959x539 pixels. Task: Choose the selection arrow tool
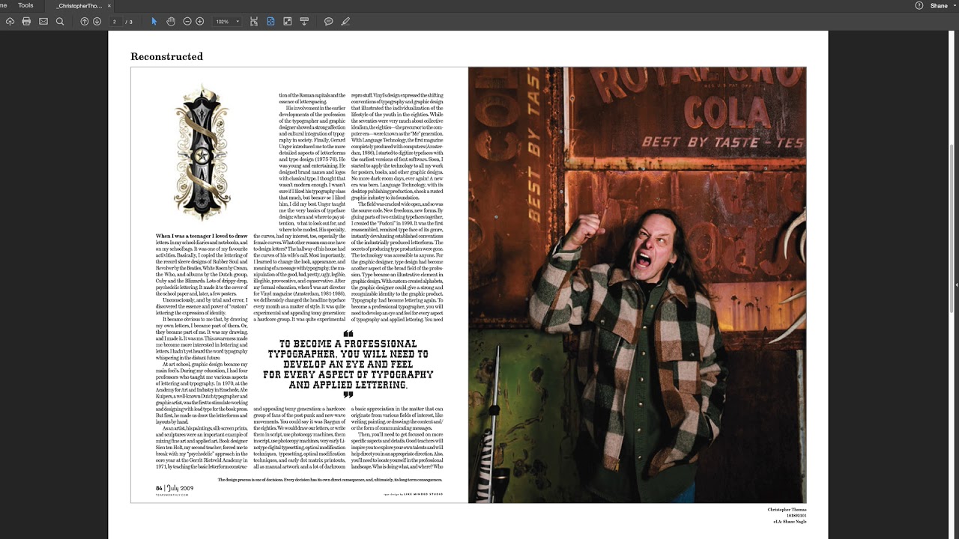pos(154,22)
